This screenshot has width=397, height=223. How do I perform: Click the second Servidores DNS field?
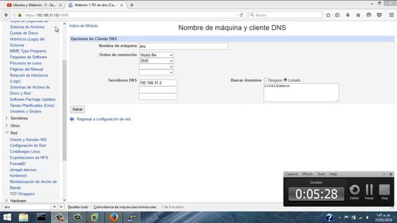(x=158, y=89)
